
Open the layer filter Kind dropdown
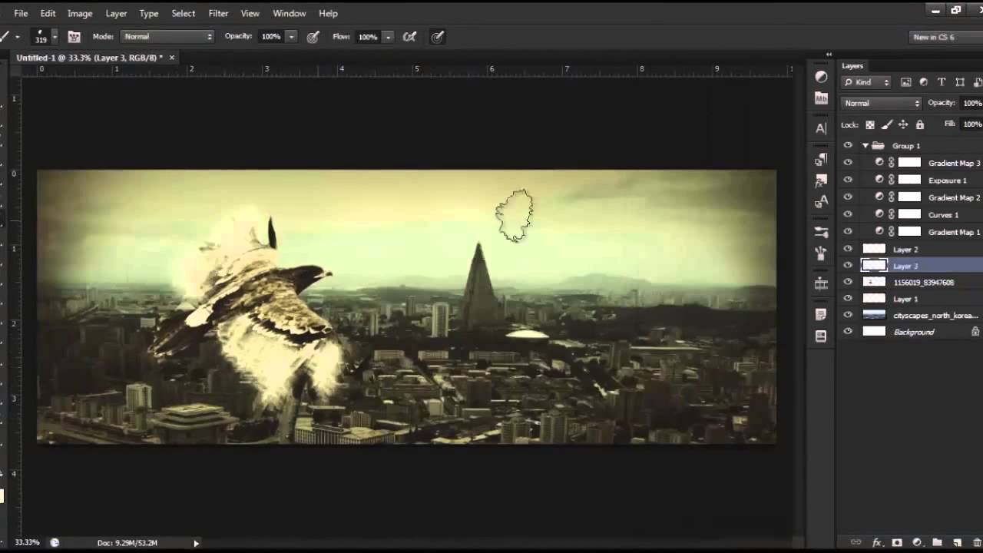(x=866, y=82)
